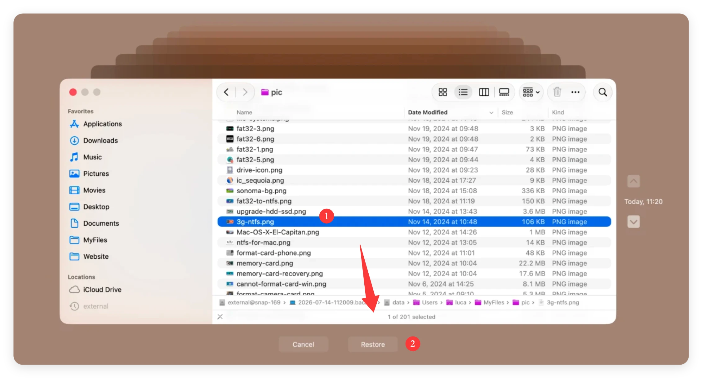
Task: Select file ic_sequoia.png
Action: click(x=414, y=180)
